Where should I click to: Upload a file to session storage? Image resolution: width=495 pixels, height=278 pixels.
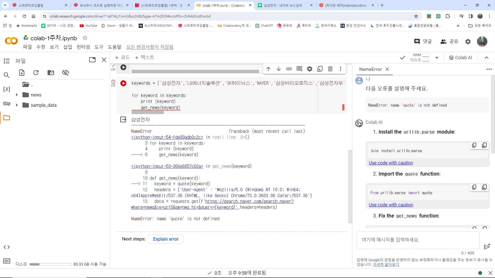point(22,73)
